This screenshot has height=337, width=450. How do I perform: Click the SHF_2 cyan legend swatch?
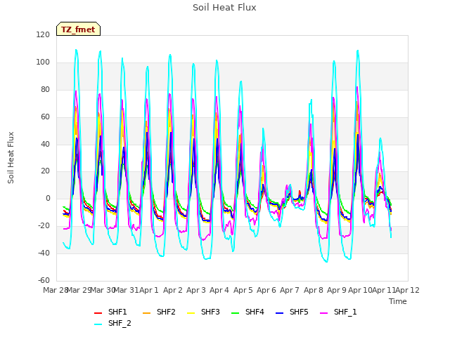[x=98, y=324]
